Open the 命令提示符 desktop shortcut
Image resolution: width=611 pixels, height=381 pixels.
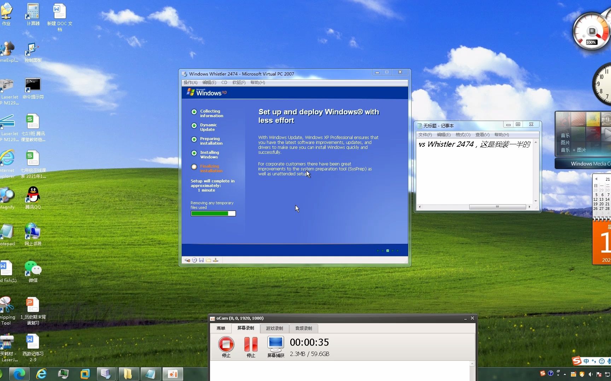[x=33, y=89]
